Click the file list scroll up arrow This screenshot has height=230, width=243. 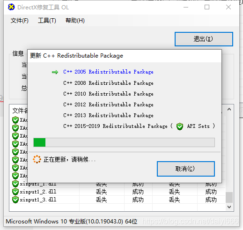[x=229, y=110]
